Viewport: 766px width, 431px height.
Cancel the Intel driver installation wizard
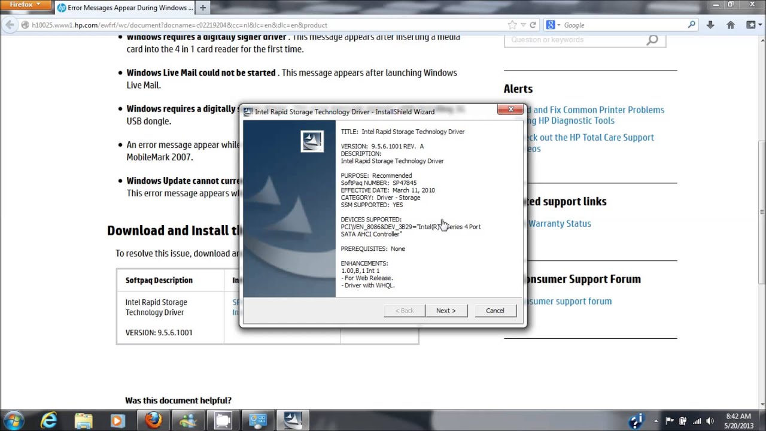click(x=495, y=311)
